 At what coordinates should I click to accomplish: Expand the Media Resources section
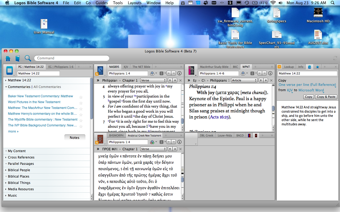(x=6, y=189)
